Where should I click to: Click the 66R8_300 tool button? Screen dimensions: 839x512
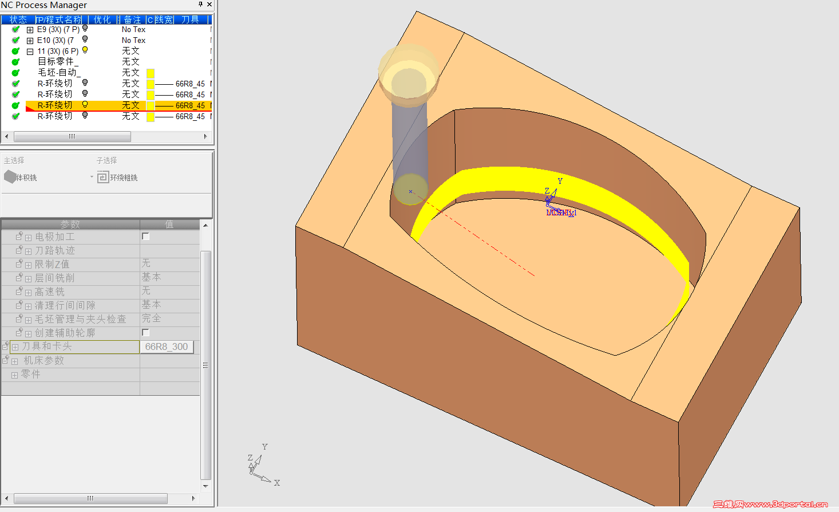point(167,346)
